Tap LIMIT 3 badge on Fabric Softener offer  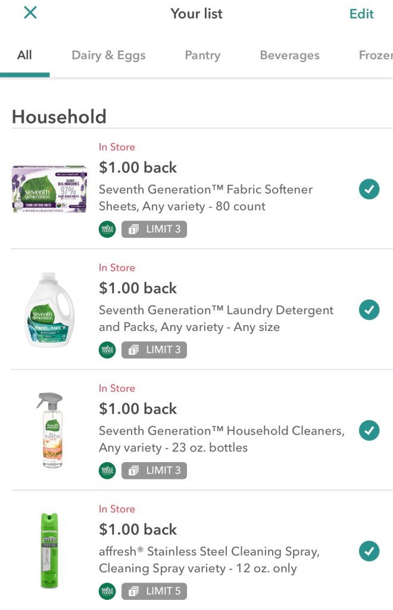[154, 229]
